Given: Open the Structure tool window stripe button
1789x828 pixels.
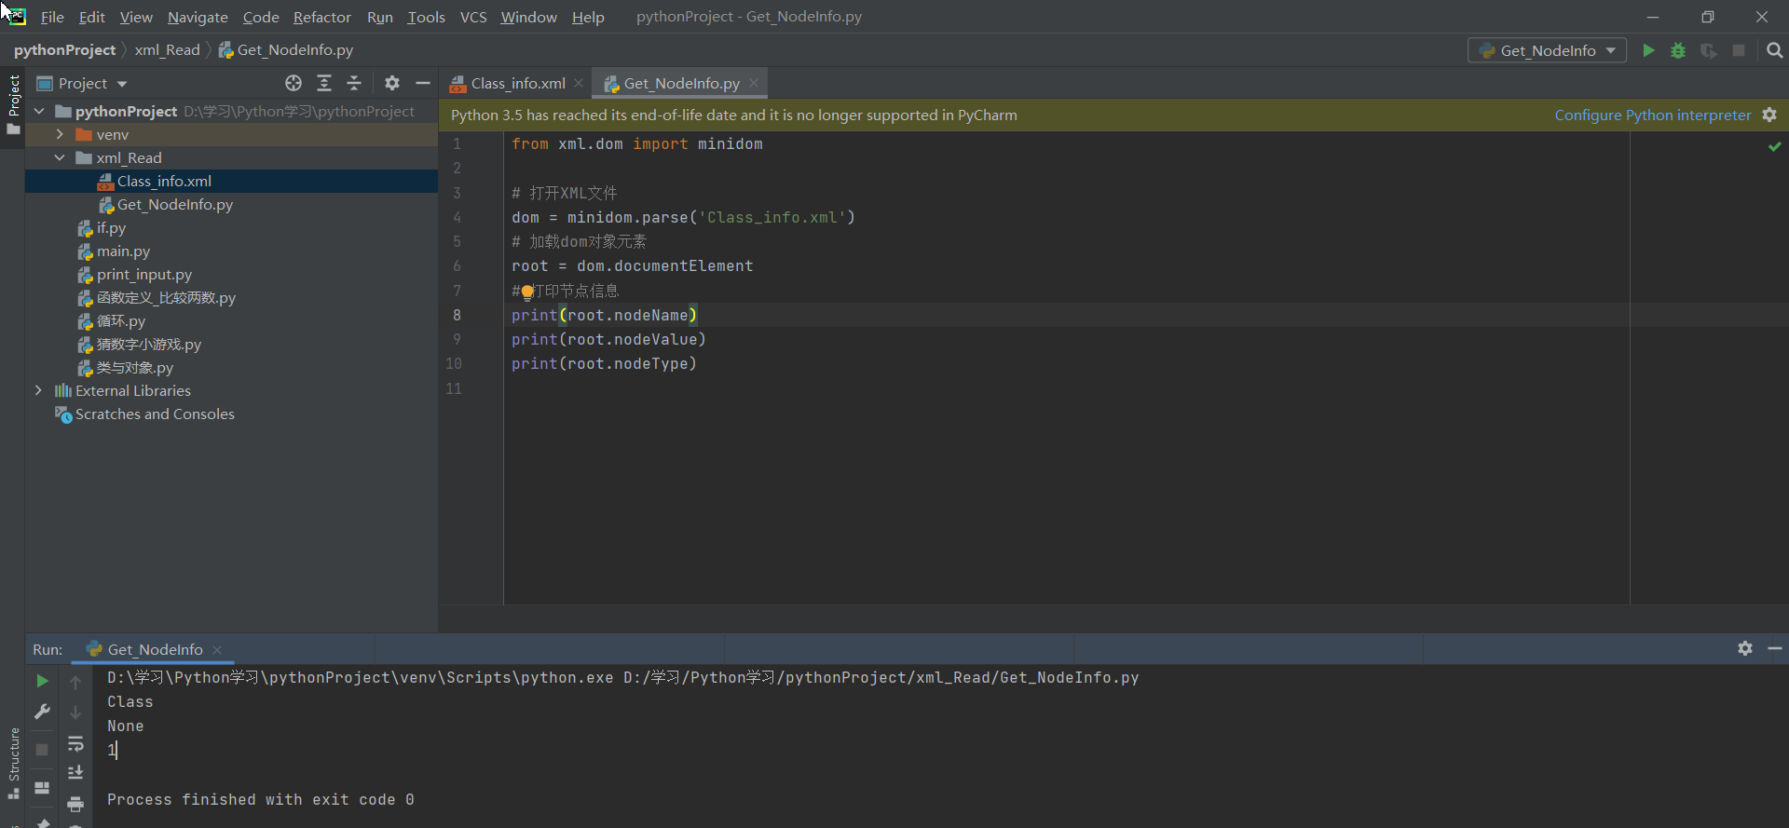Looking at the screenshot, I should tap(13, 764).
